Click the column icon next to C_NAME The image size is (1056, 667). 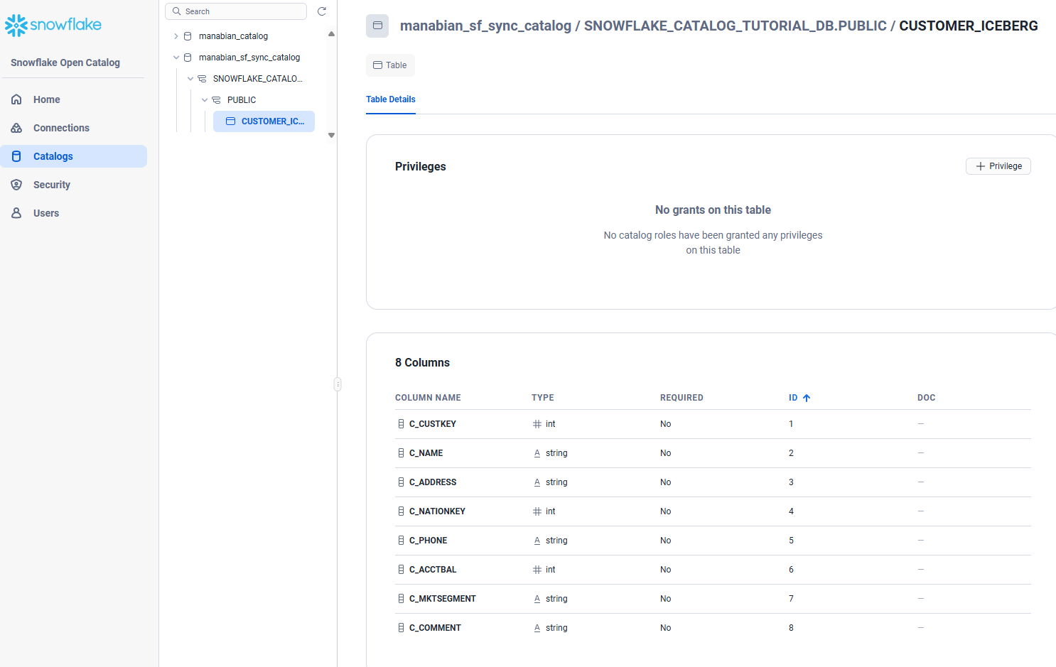click(x=401, y=453)
